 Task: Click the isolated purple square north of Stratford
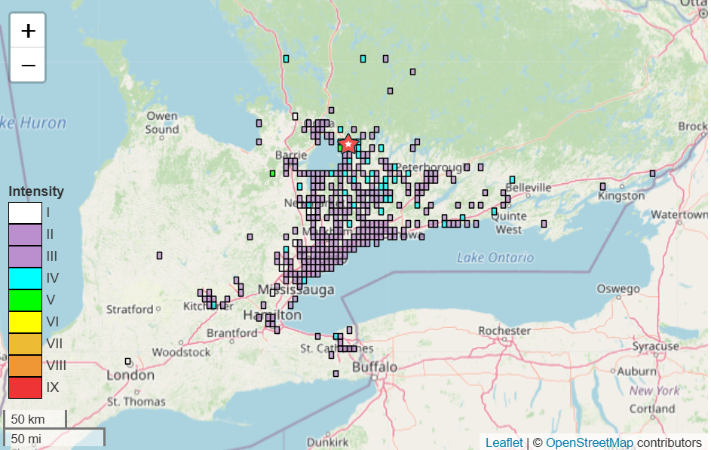tap(159, 256)
